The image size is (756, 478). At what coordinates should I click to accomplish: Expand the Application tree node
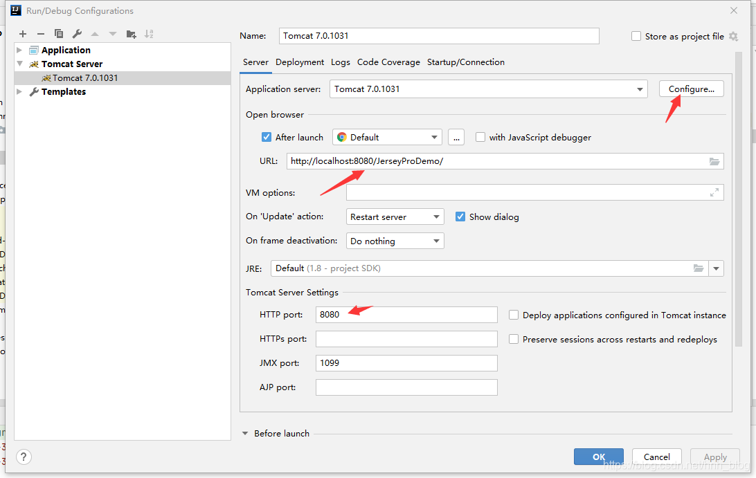[19, 50]
